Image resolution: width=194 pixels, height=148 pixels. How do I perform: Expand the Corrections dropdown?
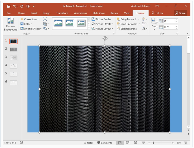[x=30, y=19]
